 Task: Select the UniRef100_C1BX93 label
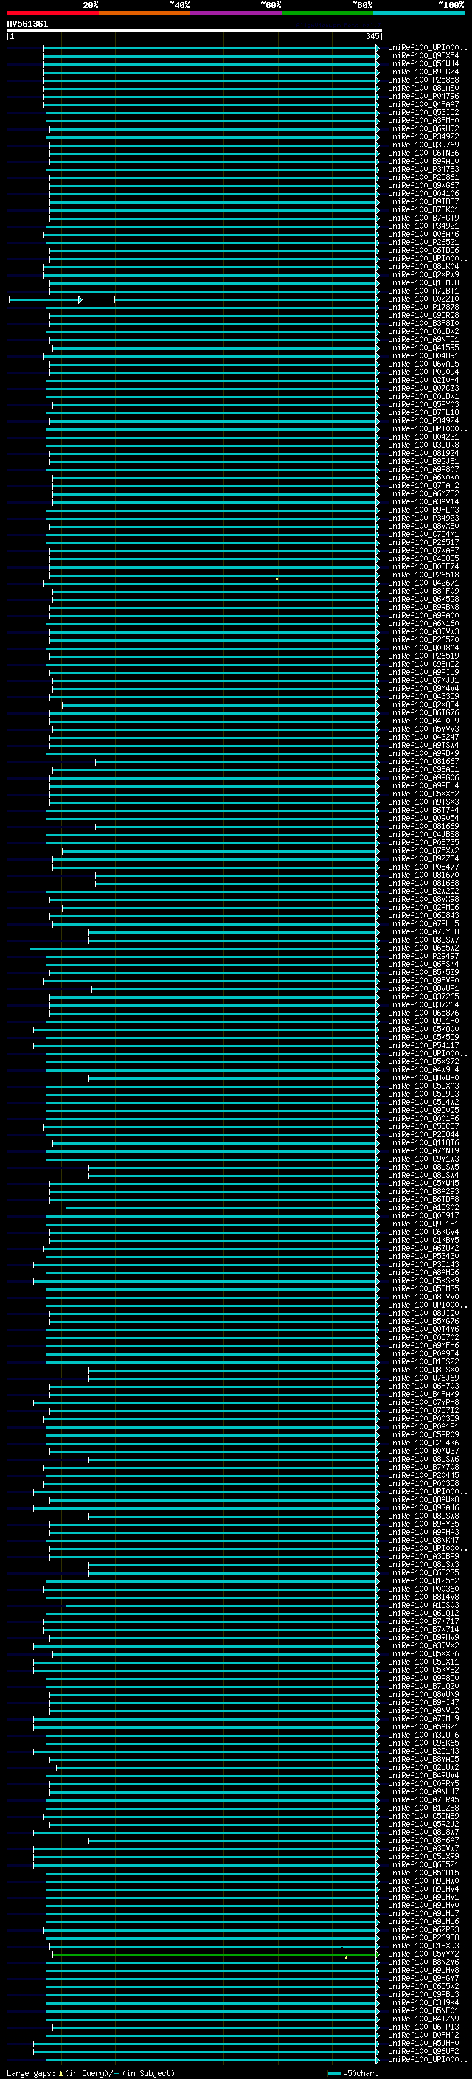pyautogui.click(x=423, y=1946)
